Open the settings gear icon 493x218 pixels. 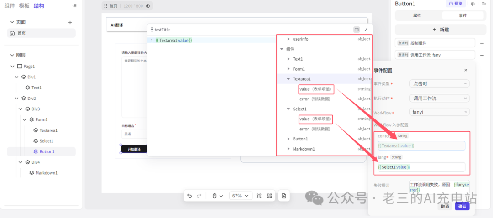point(472,4)
